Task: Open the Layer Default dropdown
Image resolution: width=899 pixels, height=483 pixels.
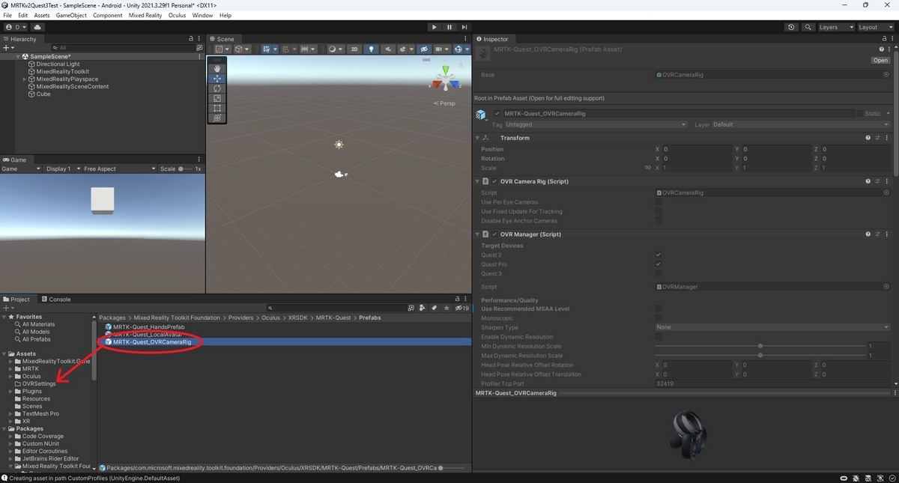Action: coord(801,124)
